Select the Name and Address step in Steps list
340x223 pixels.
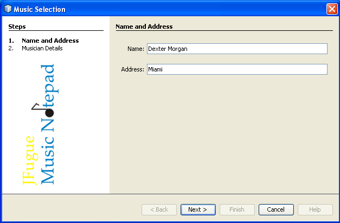coord(50,41)
